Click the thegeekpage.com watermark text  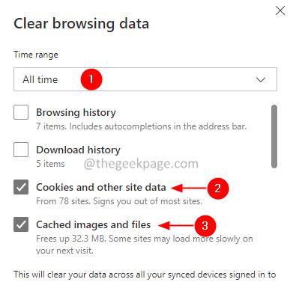(141, 164)
